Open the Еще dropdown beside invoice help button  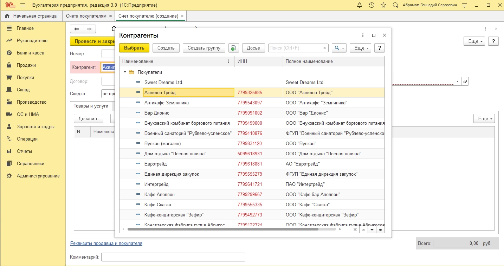point(474,41)
